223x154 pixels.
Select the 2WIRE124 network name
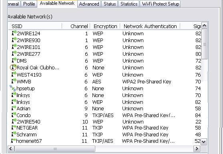(28, 33)
